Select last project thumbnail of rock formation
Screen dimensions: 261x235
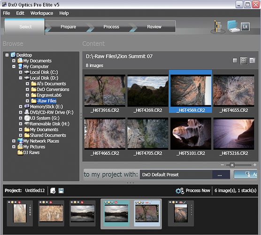coord(181,213)
